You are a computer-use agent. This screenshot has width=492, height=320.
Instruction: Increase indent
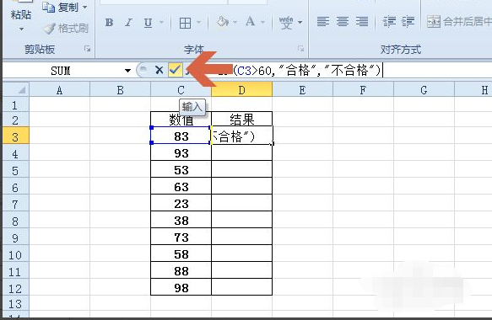[x=408, y=22]
